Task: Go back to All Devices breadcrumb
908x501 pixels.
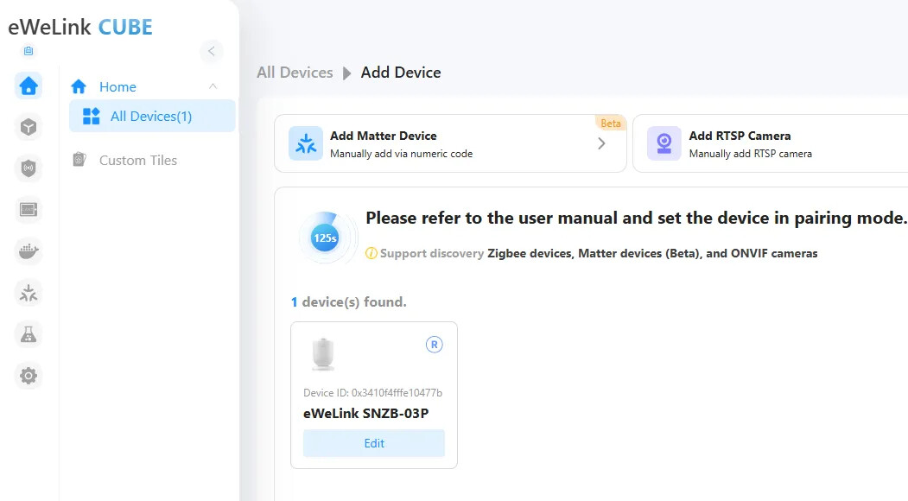Action: [x=295, y=73]
